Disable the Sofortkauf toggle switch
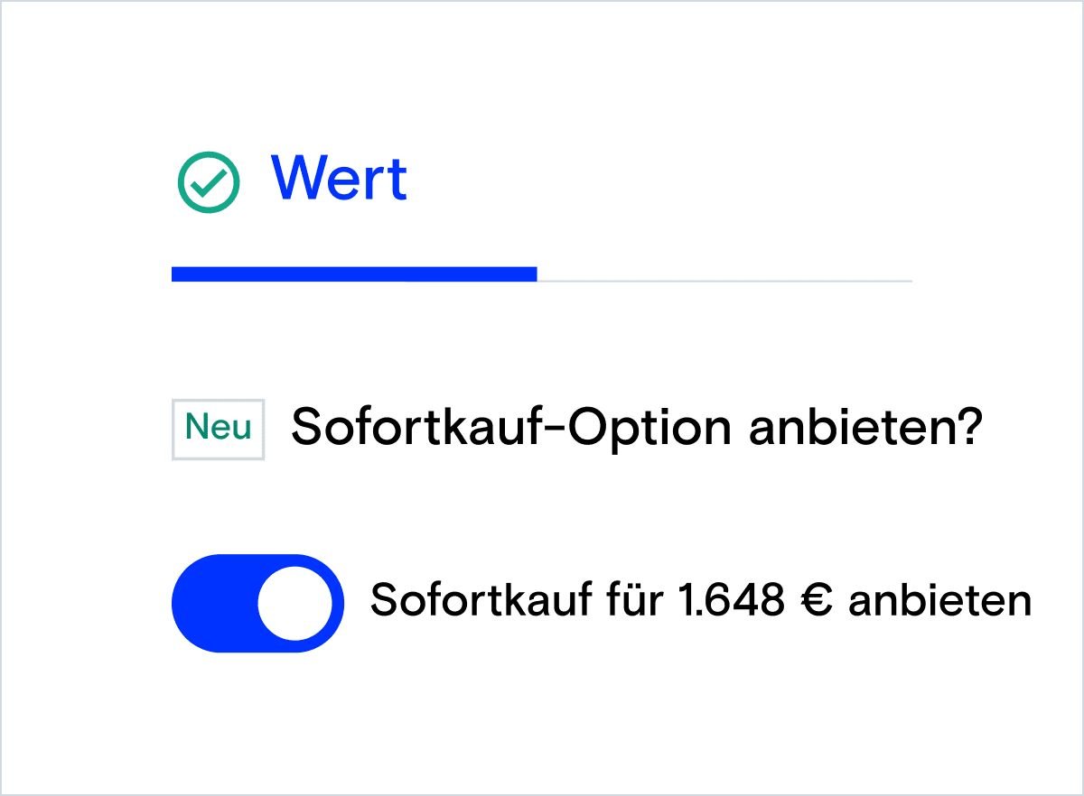Screen dimensions: 1084x796 coord(257,603)
